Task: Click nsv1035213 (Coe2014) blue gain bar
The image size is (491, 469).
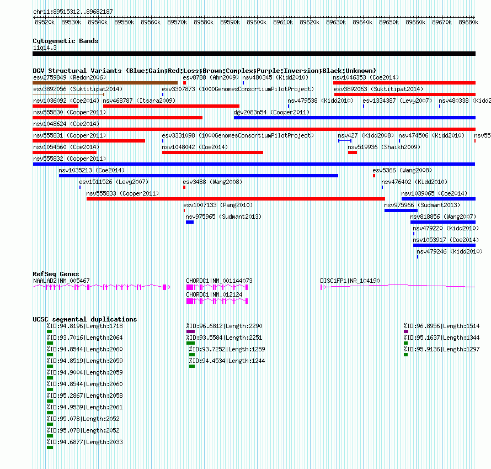Action: [199, 176]
